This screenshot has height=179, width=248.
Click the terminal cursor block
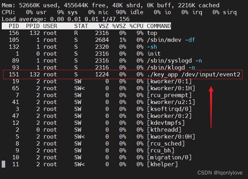coord(3,164)
